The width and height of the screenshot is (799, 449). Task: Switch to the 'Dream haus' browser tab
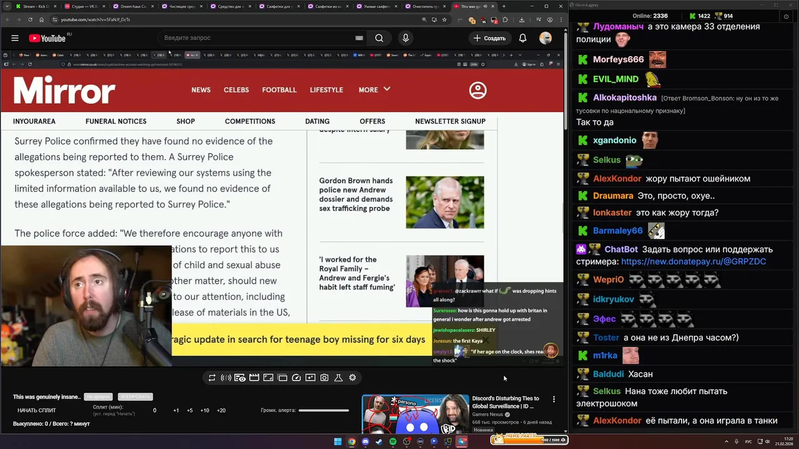[133, 6]
